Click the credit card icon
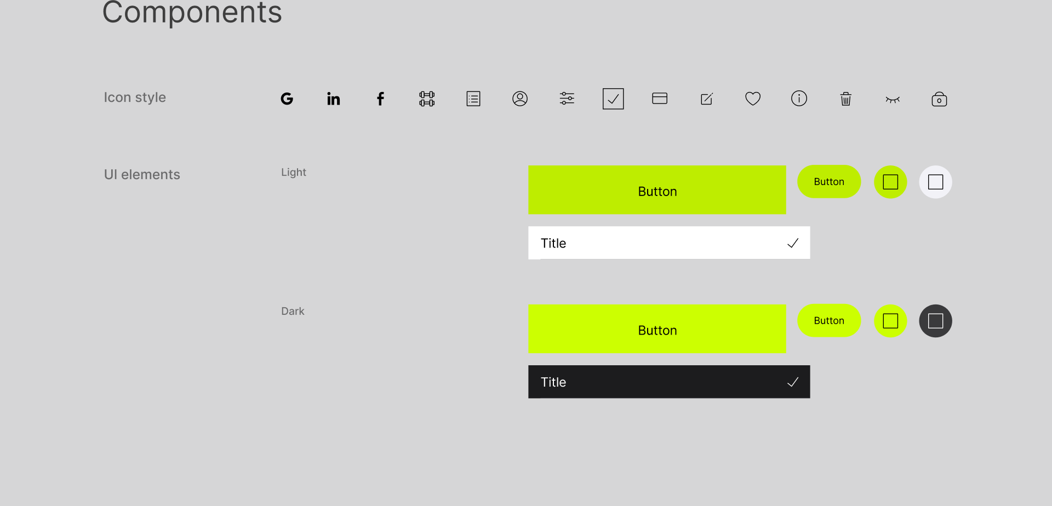 click(660, 99)
